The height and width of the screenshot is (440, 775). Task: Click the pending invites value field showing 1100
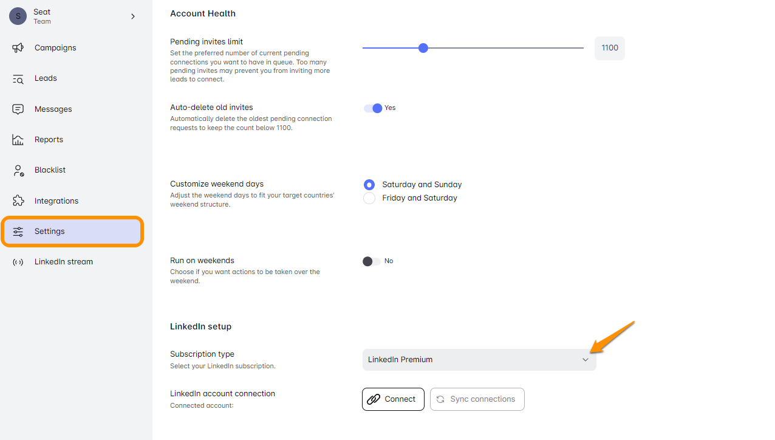609,48
